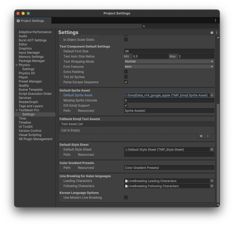Open help for TextMesh Pro Settings

pos(212,33)
